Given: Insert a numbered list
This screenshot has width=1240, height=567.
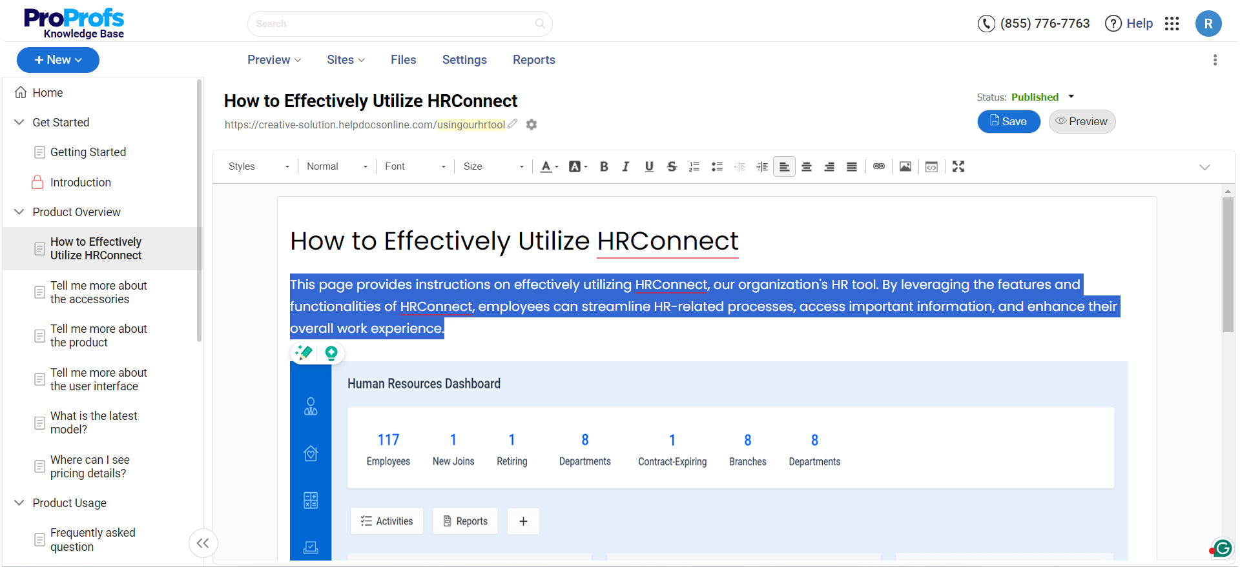Looking at the screenshot, I should 694,166.
